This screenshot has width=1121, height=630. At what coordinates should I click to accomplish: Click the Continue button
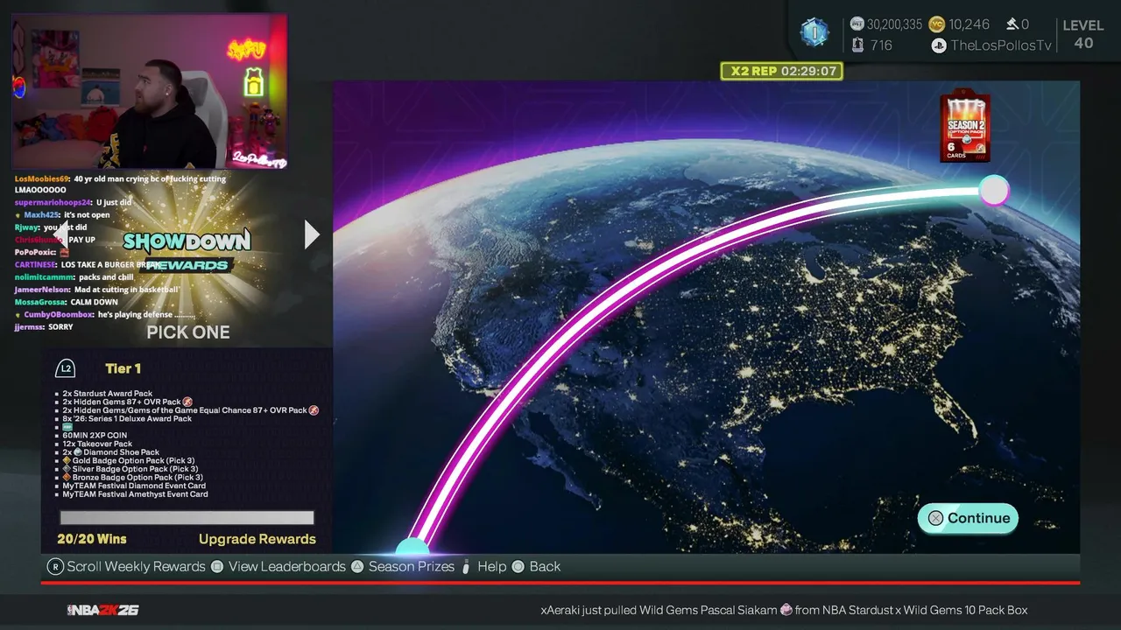click(x=968, y=518)
